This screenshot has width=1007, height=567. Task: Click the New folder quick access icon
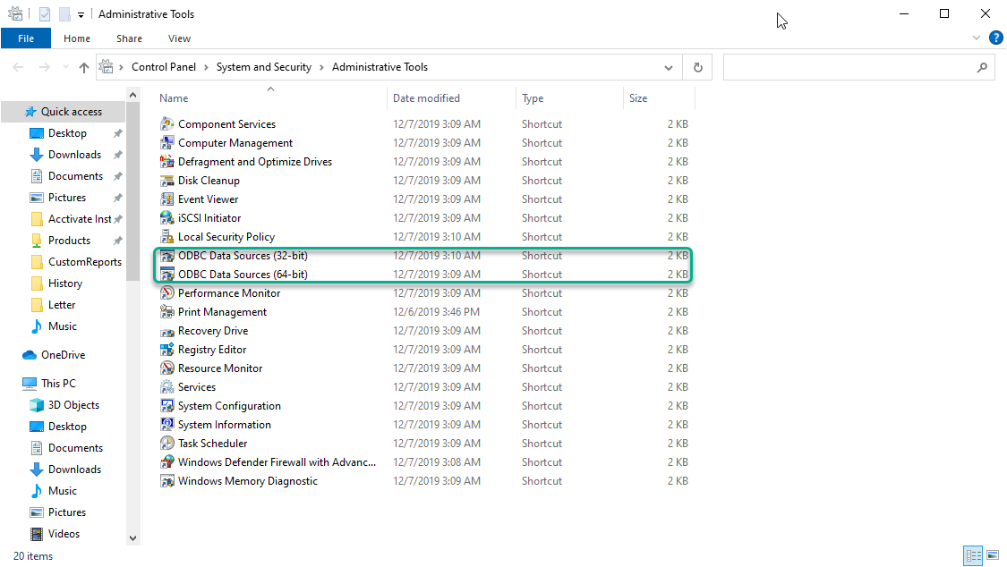[x=64, y=14]
